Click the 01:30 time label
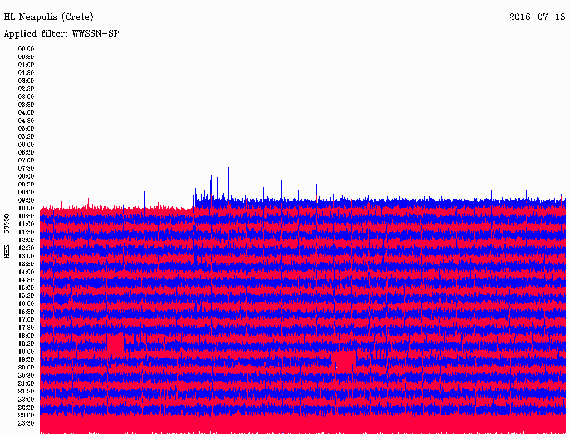 [x=26, y=73]
